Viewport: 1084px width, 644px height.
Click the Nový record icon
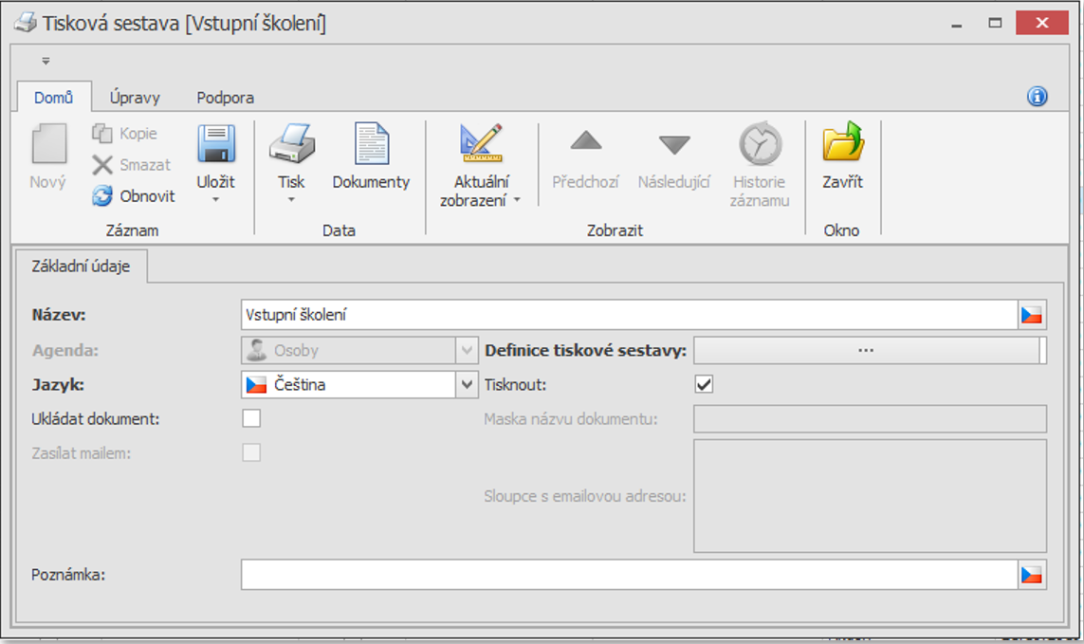pyautogui.click(x=48, y=144)
